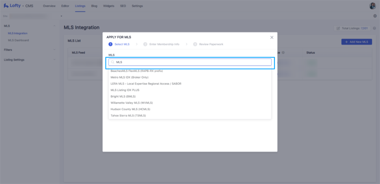Open Total Listings count button
Screen dimensions: 380x184
point(352,28)
